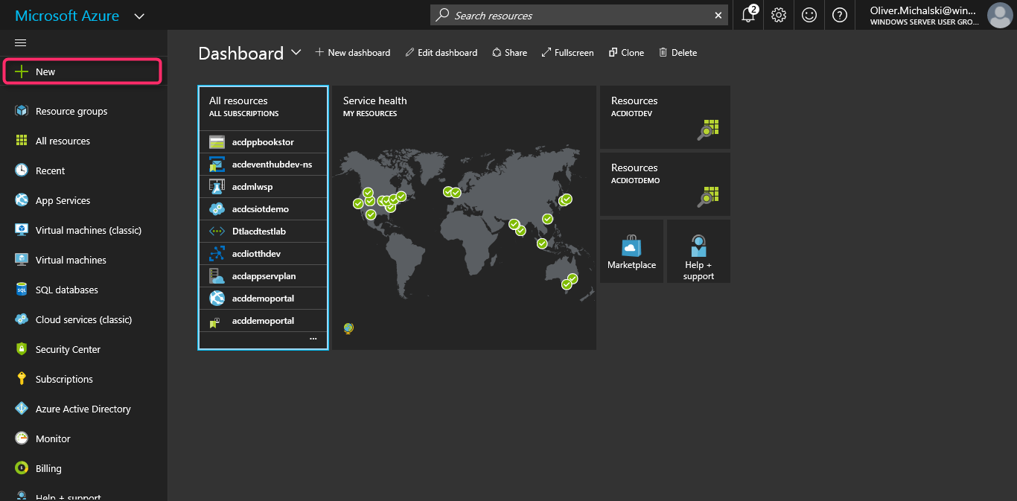This screenshot has height=501, width=1017.
Task: Delete the dashboard
Action: pyautogui.click(x=678, y=53)
